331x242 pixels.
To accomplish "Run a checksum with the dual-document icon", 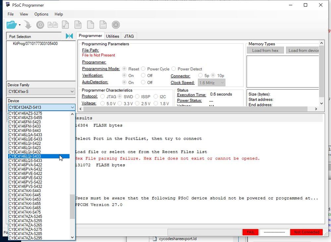I will pos(53,24).
